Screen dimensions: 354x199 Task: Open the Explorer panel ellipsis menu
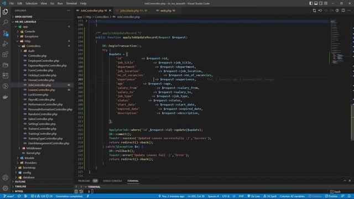point(69,11)
